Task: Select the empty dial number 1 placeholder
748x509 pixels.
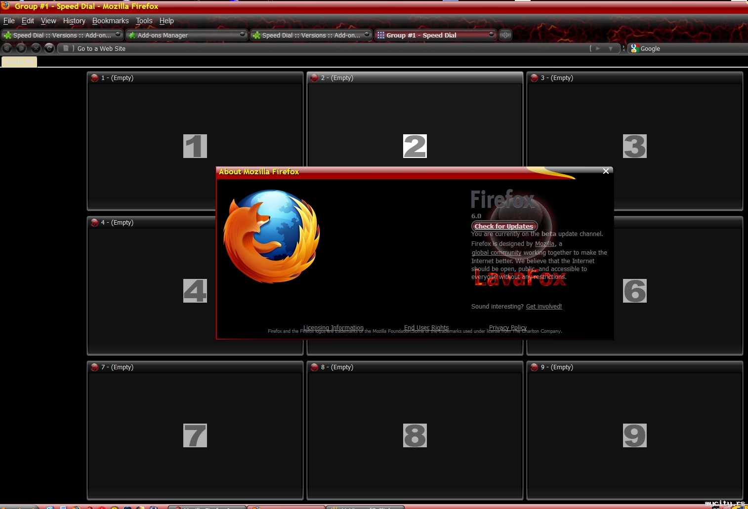Action: [195, 146]
